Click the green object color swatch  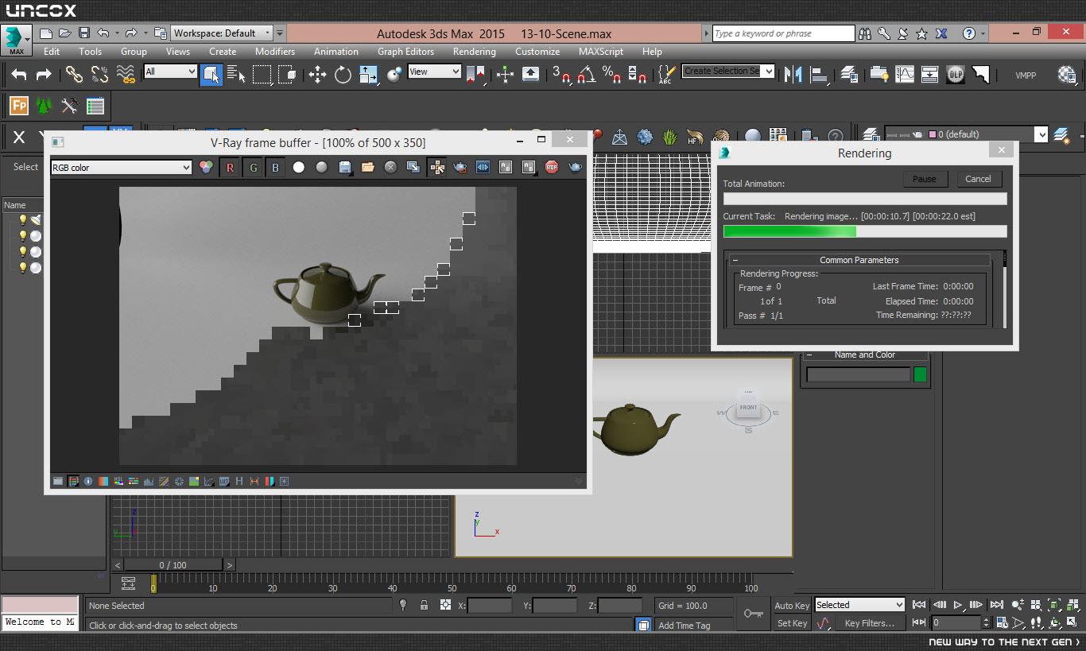920,374
